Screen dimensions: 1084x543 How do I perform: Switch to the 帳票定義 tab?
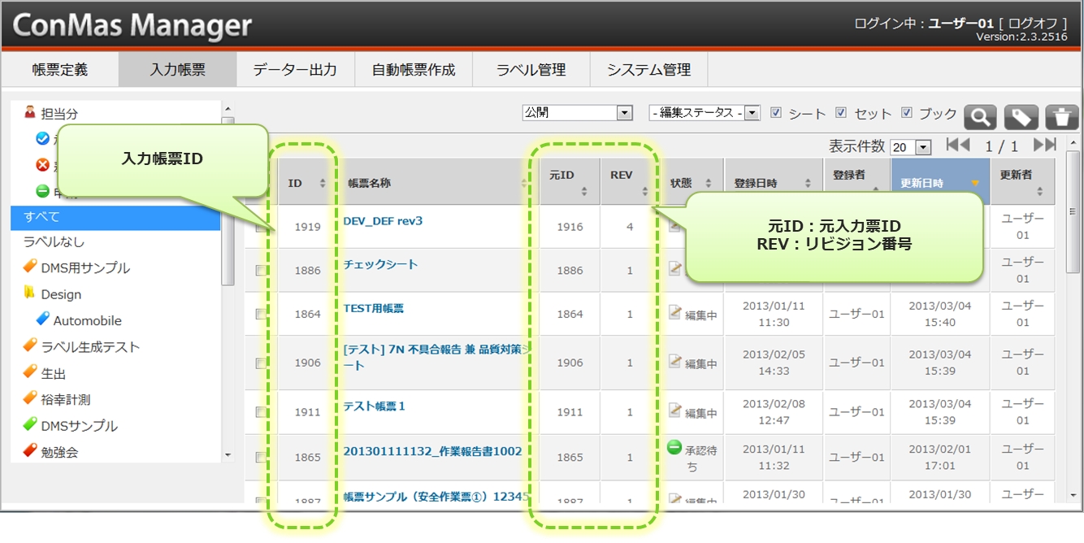point(60,70)
